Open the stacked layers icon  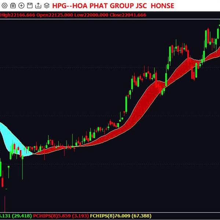[x=47, y=6]
